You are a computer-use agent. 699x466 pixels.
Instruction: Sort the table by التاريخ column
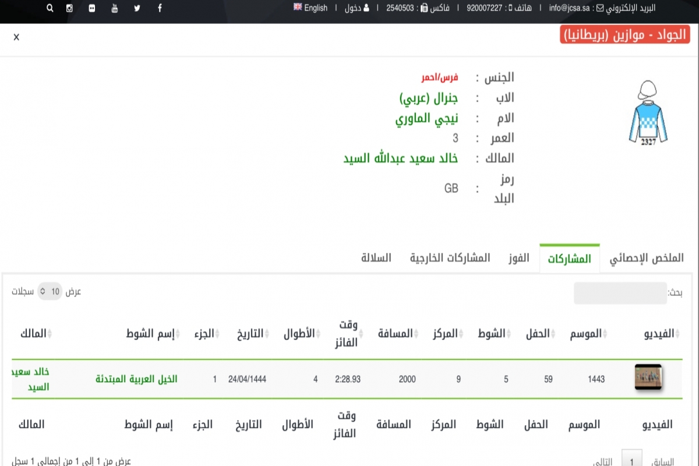coord(249,334)
